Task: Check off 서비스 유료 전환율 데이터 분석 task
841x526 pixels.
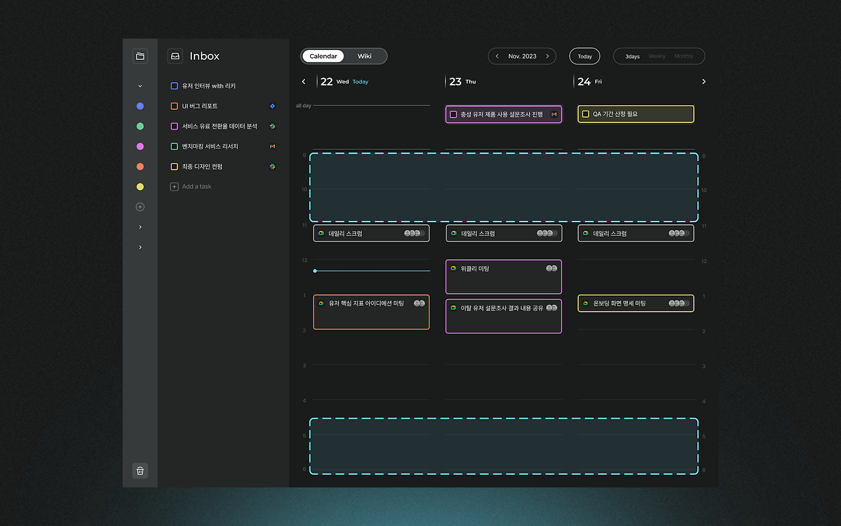Action: [174, 126]
